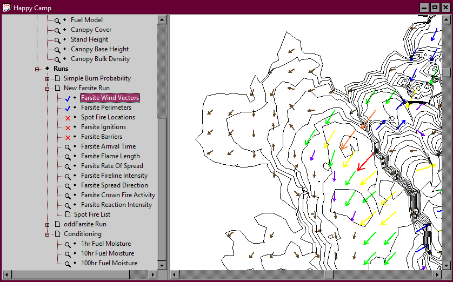Close the Happy Camp window
The image size is (453, 282).
[446, 8]
